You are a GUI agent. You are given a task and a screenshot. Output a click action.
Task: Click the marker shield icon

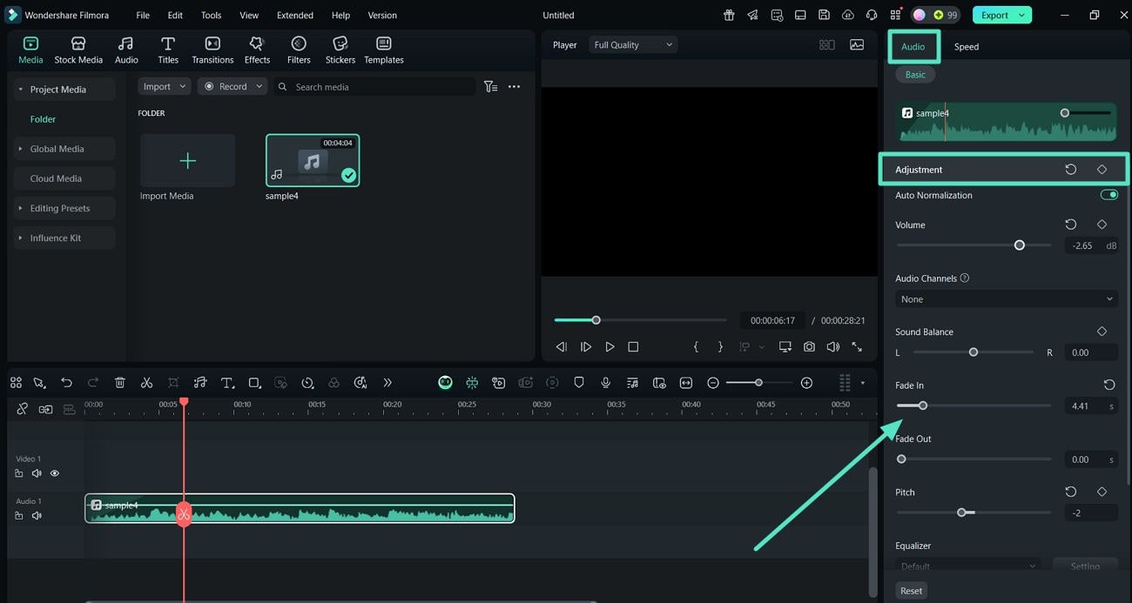pos(579,383)
